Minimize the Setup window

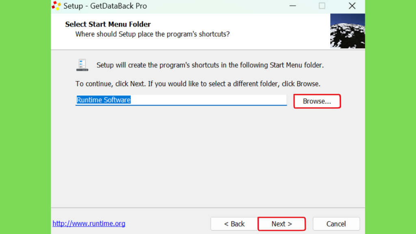[x=292, y=6]
